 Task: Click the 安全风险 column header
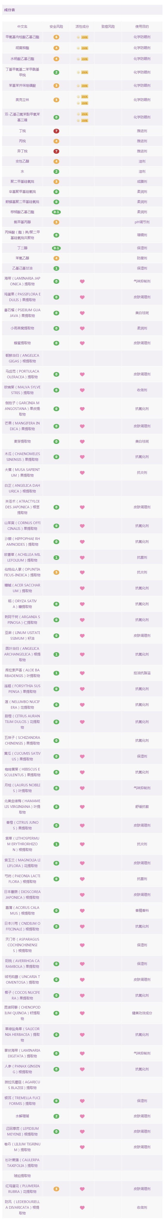56,26
